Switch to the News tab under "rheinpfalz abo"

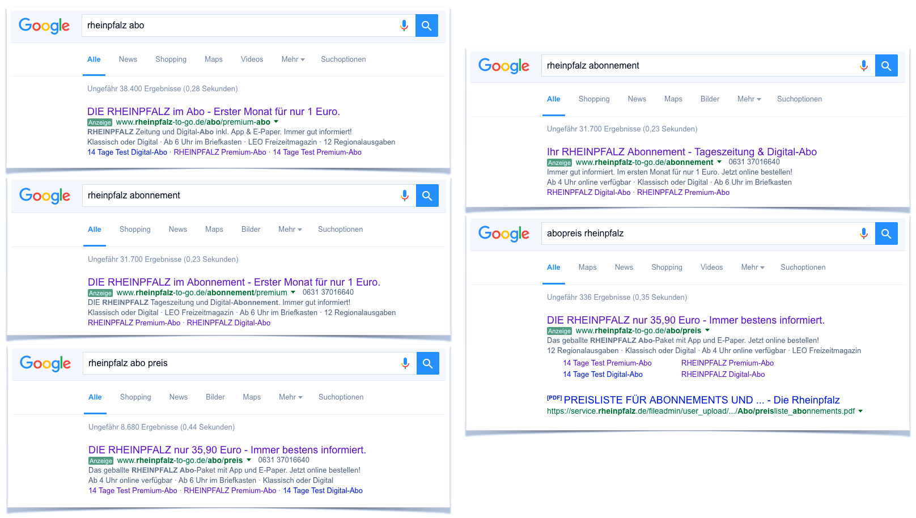pyautogui.click(x=128, y=59)
